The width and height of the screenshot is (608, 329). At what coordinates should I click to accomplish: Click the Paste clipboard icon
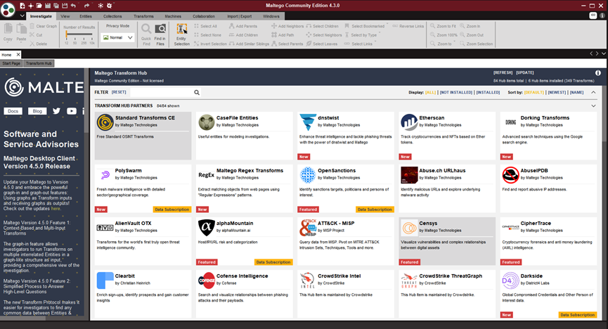point(22,29)
